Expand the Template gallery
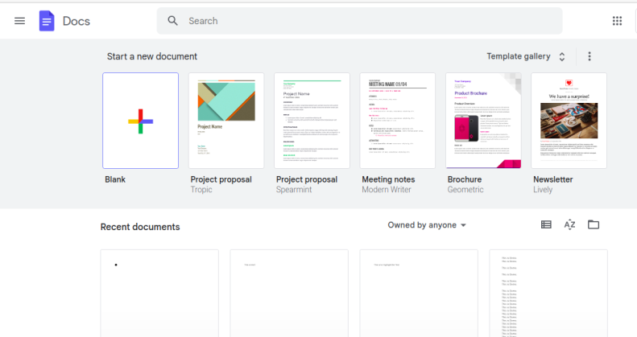Viewport: 637px width, 337px height. point(526,56)
